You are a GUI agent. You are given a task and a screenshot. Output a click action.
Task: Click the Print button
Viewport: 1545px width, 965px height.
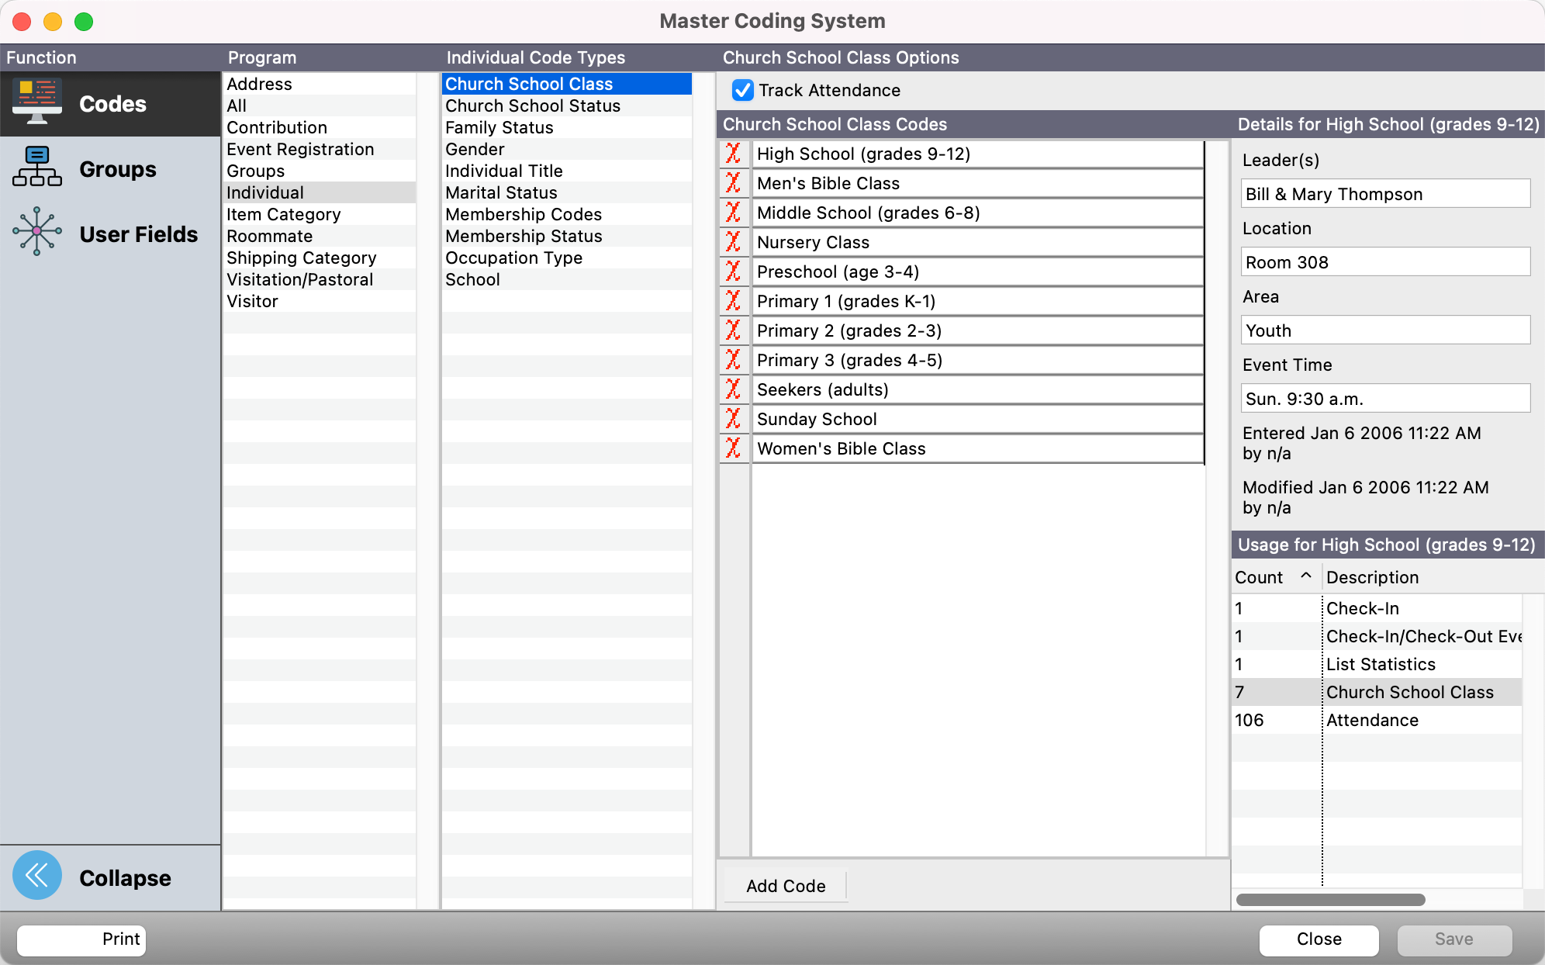pos(81,939)
